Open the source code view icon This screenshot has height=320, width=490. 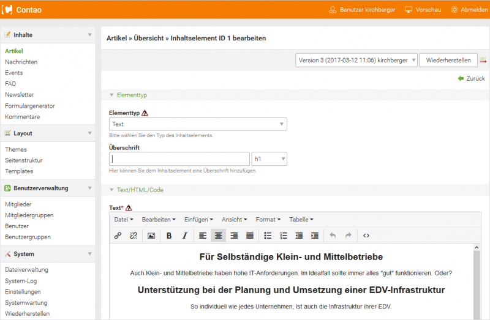coord(366,236)
